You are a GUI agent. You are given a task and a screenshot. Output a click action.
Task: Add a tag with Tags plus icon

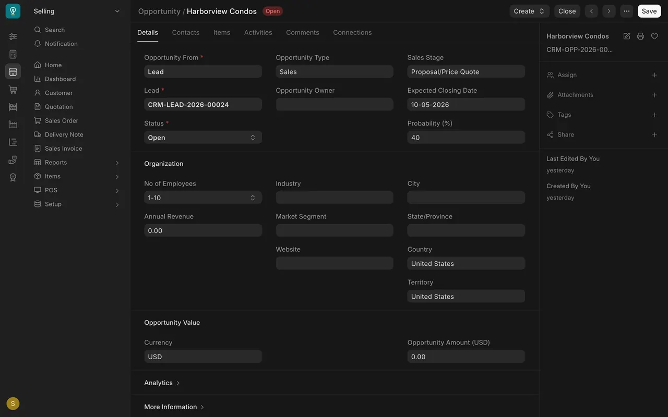click(654, 115)
